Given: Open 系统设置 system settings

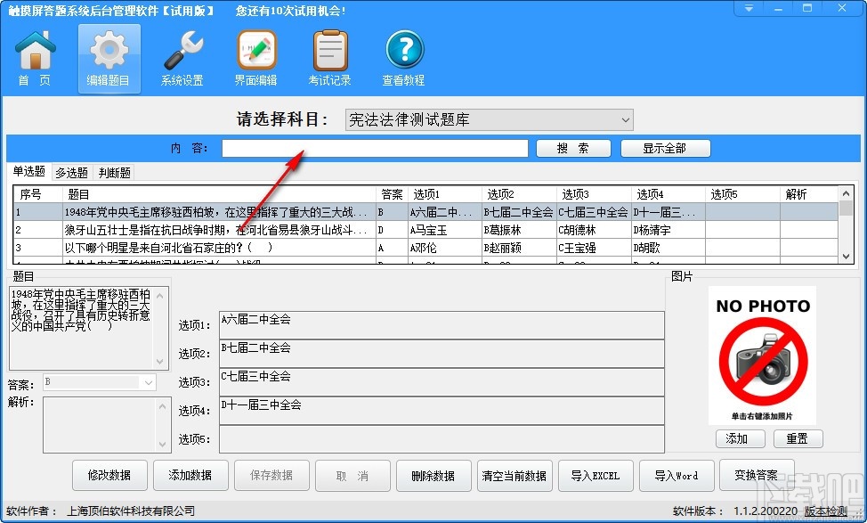Looking at the screenshot, I should (182, 56).
